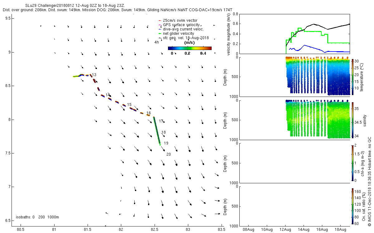This screenshot has height=233, width=374.
Task: Click the horizontal (m/s) velocity colorbar
Action: (189, 48)
